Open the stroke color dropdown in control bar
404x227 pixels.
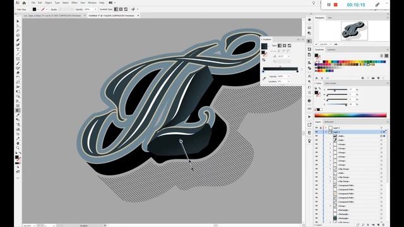tap(47, 9)
